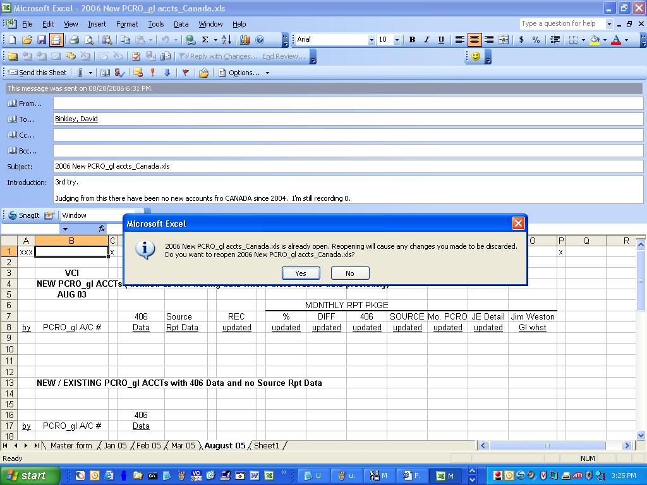Expand the font size dropdown
The height and width of the screenshot is (485, 647).
pyautogui.click(x=397, y=40)
